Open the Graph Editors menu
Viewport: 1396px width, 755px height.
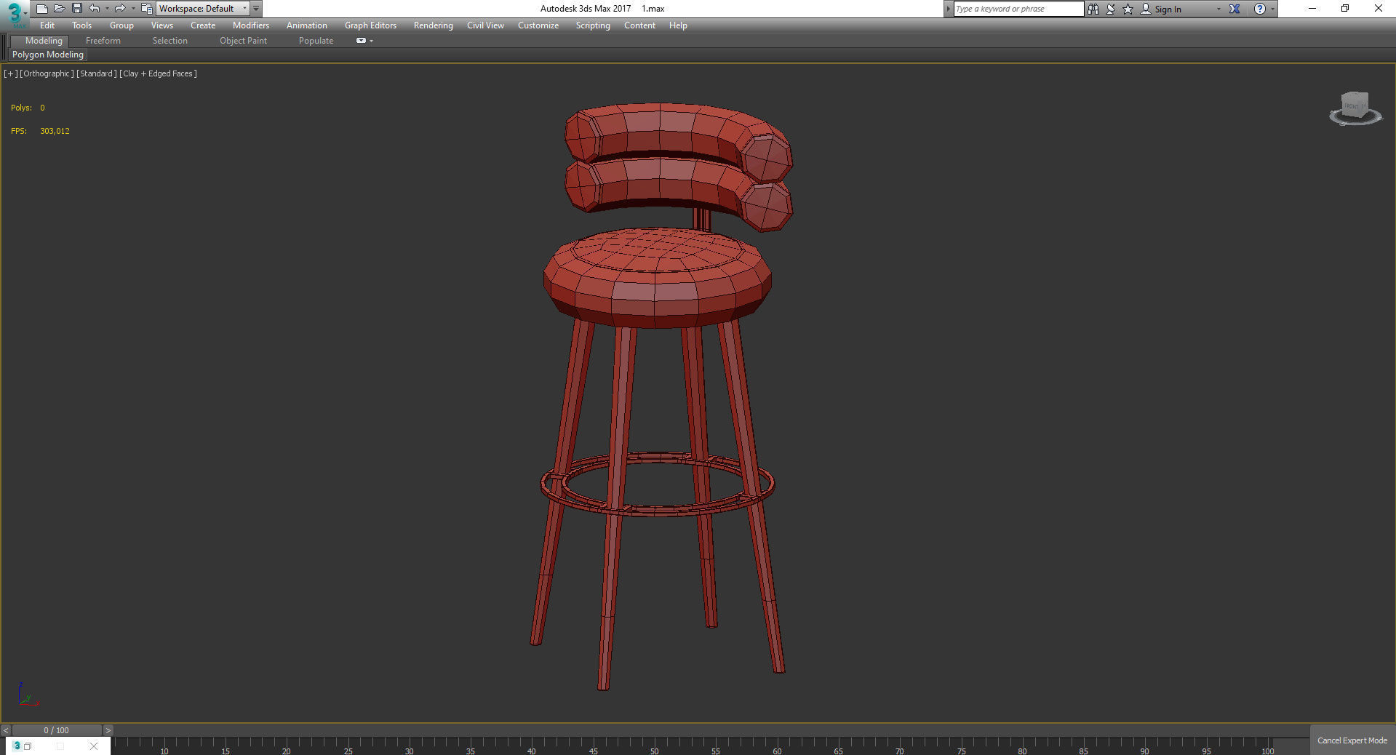(370, 25)
